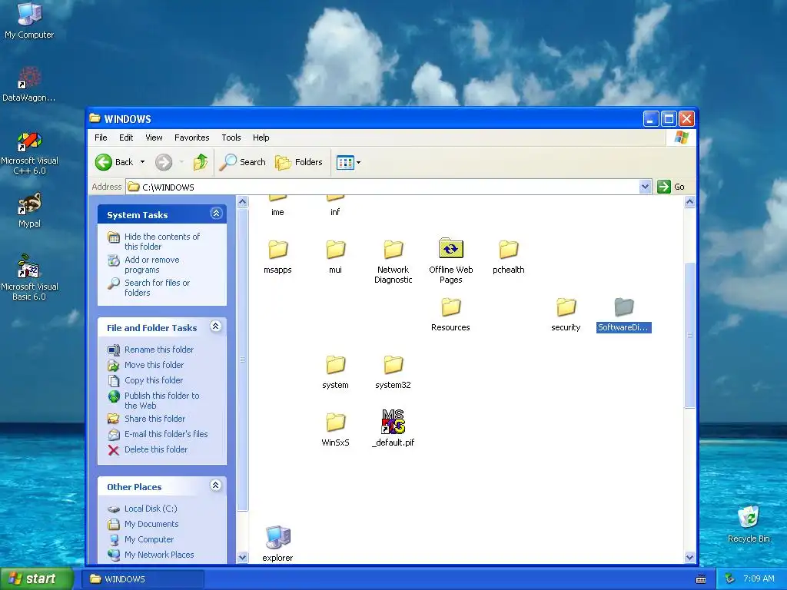Open the View menu
The image size is (787, 590).
[x=154, y=138]
